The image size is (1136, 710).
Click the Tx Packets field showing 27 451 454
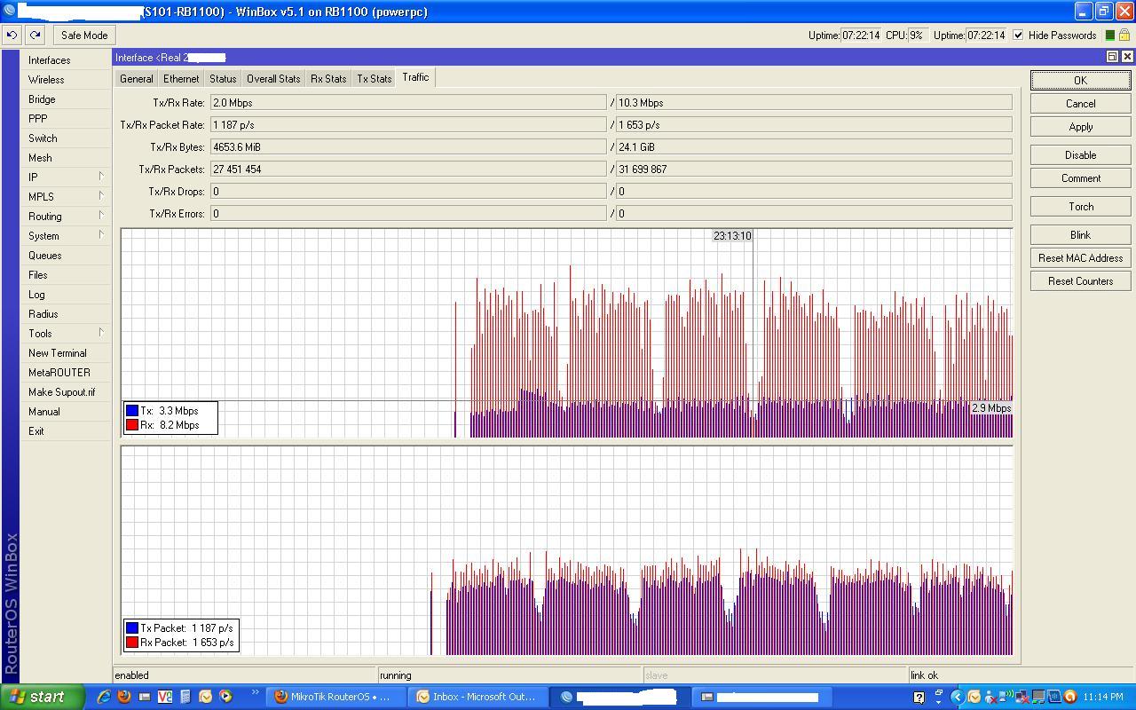tap(408, 170)
